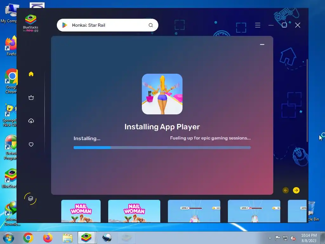Minimize the BlueStacks window
Image resolution: width=325 pixels, height=244 pixels.
coord(271,25)
